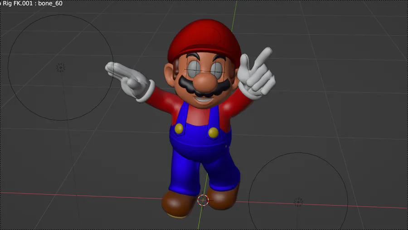The image size is (408, 230).
Task: Click the yellow overall button near the flat hand side
Action: [179, 129]
